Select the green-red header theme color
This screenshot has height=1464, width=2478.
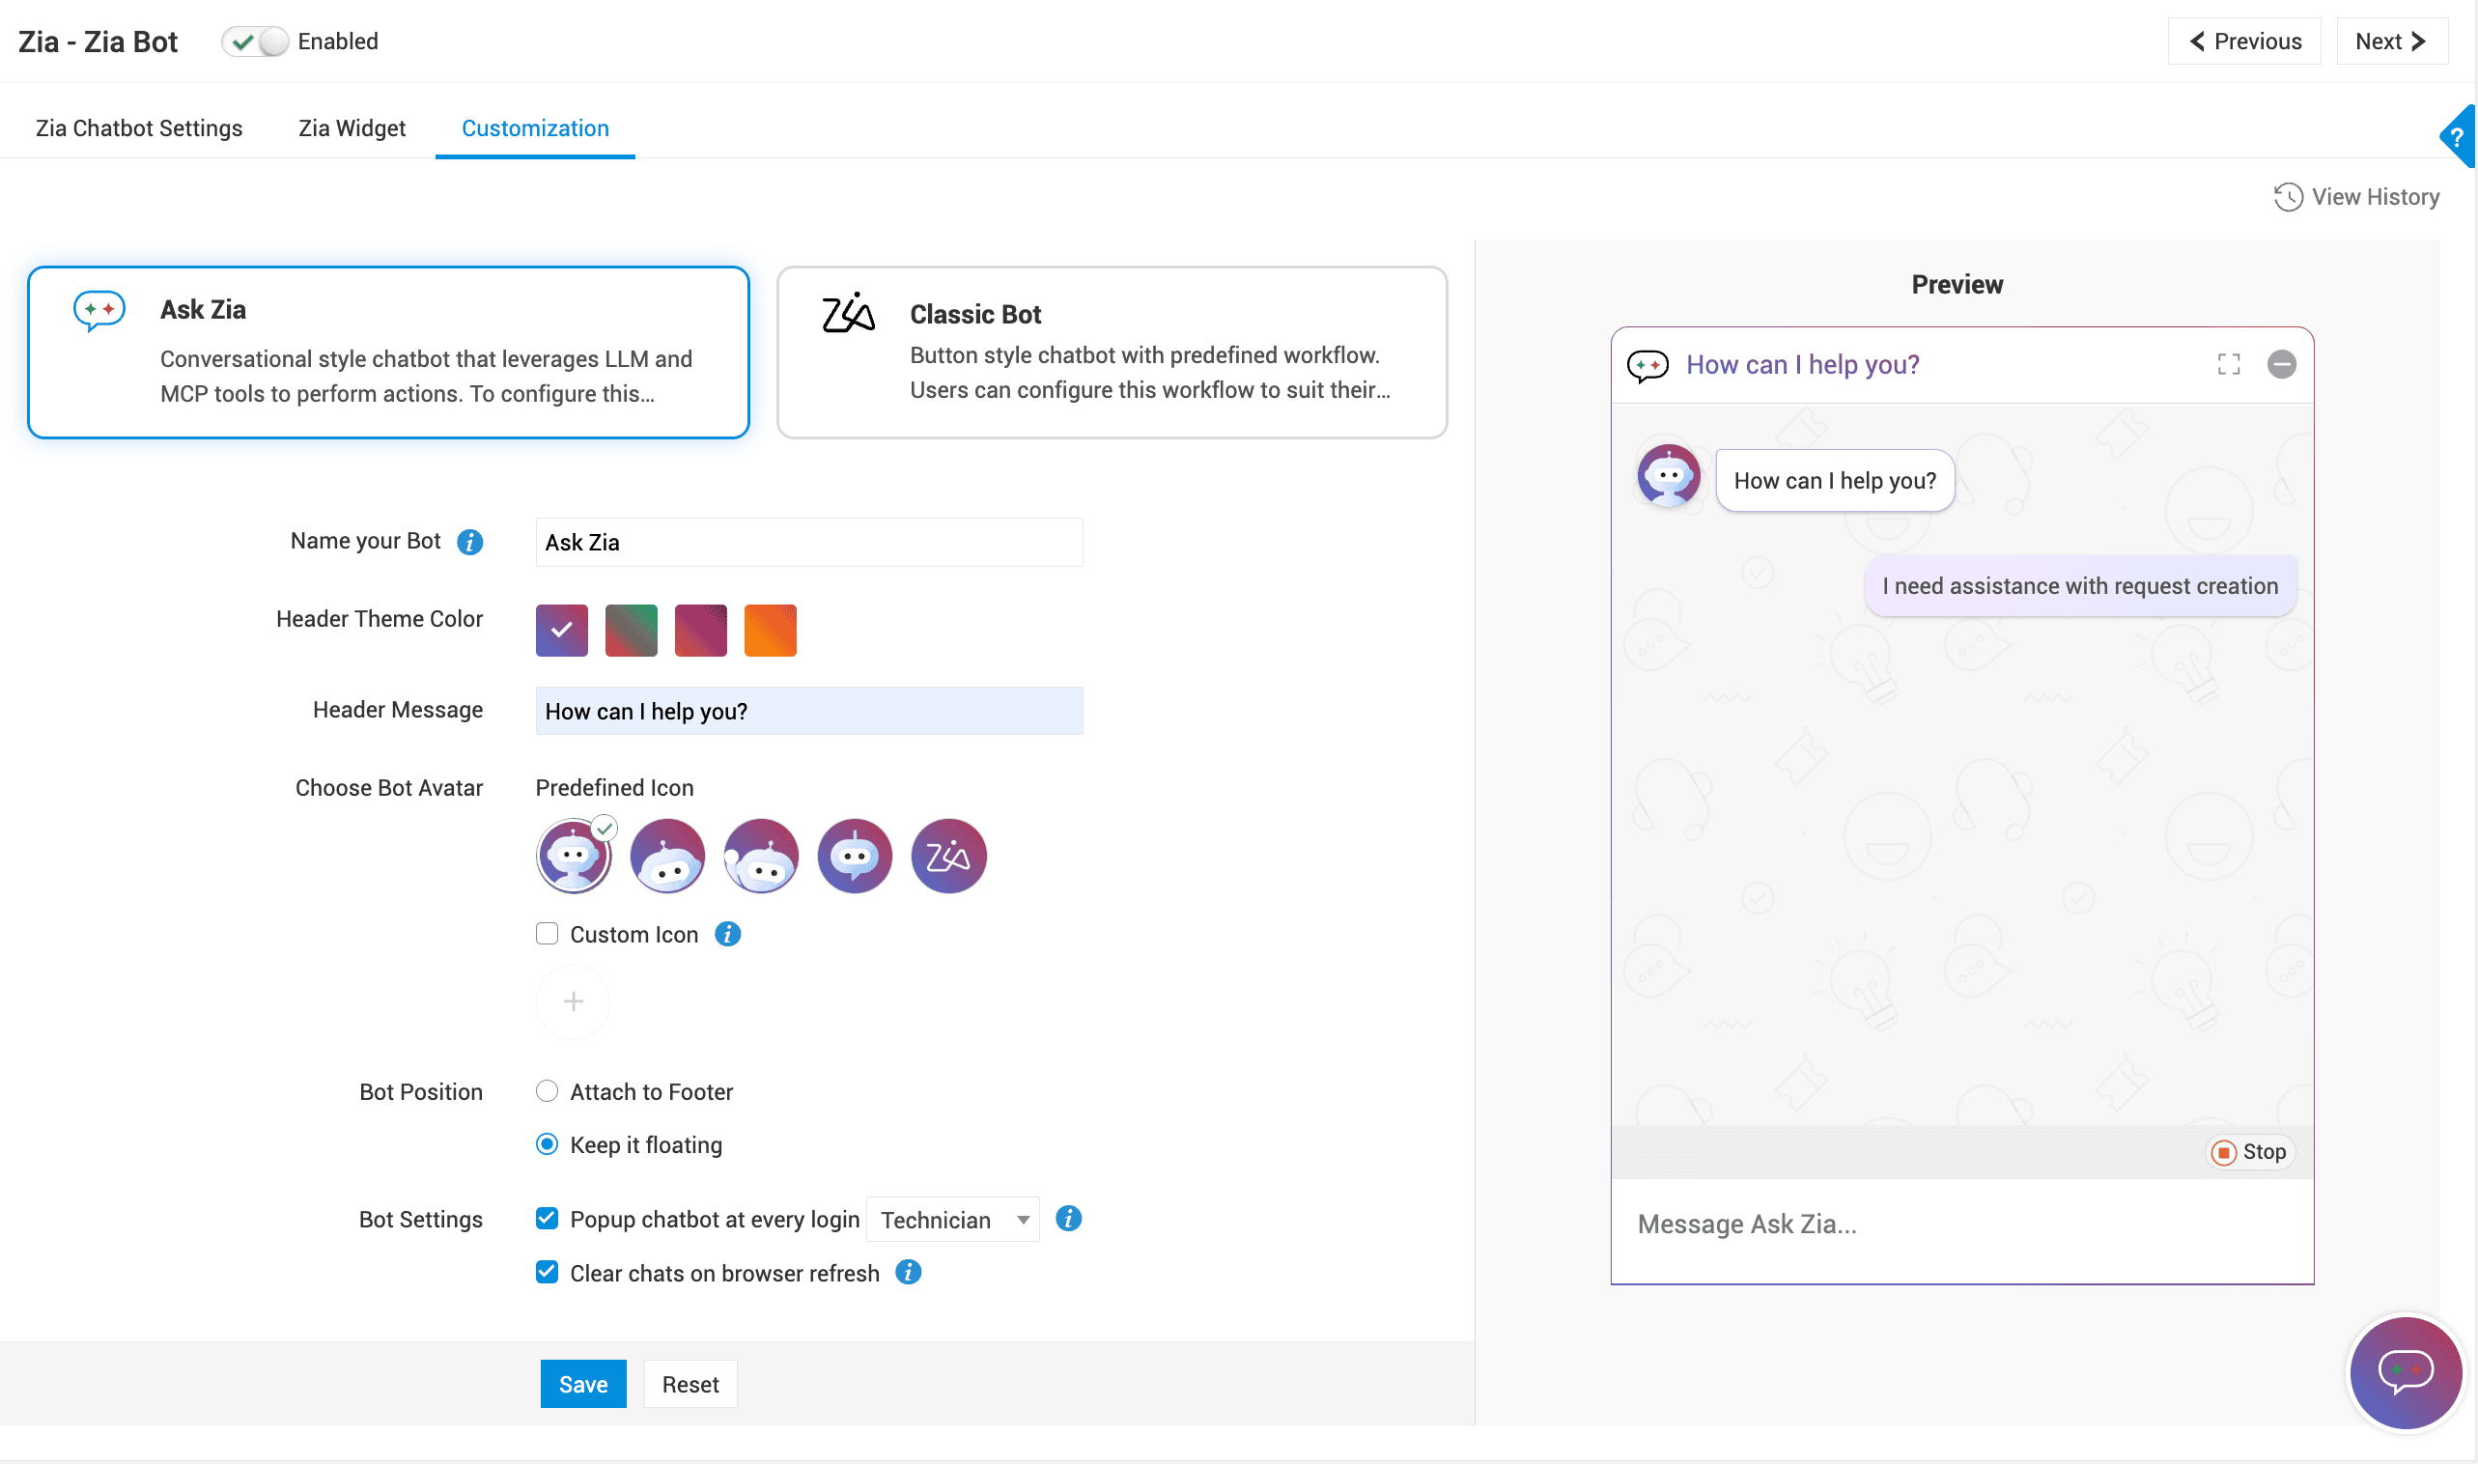[x=632, y=631]
